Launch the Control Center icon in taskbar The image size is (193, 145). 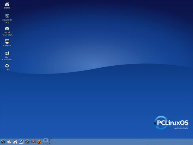pos(21,142)
